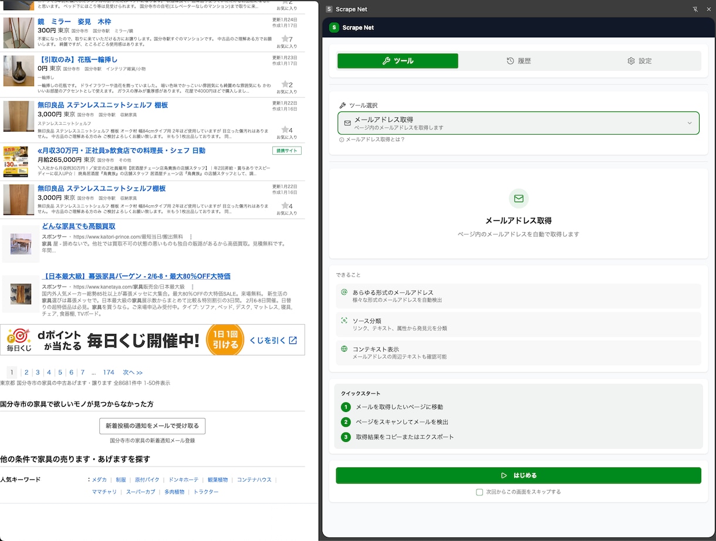The height and width of the screenshot is (541, 716).
Task: Click the トラクター keyword link
Action: [x=206, y=492]
